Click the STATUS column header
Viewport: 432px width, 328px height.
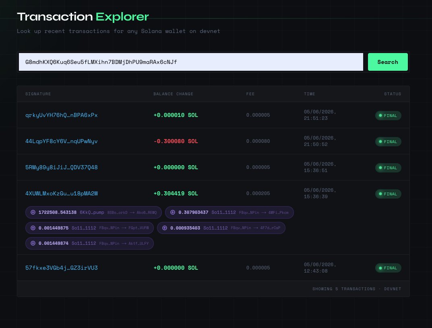click(x=393, y=94)
